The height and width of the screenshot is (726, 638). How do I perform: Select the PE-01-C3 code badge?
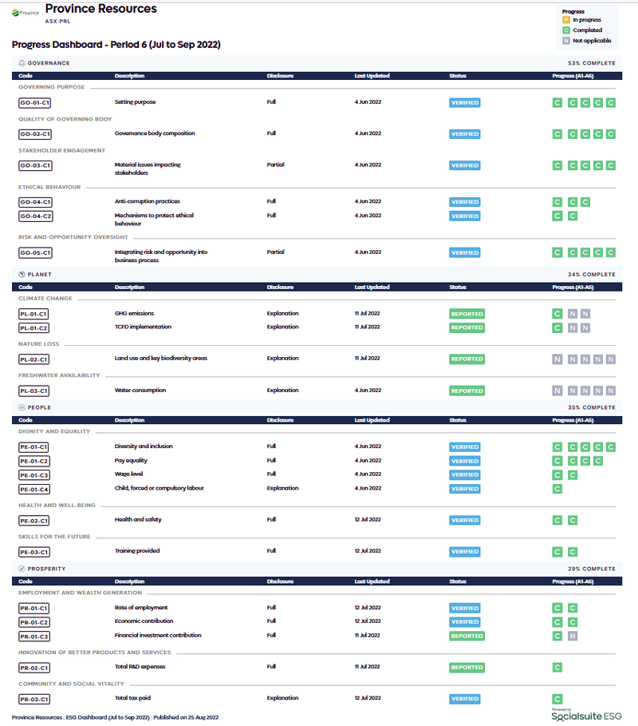33,475
